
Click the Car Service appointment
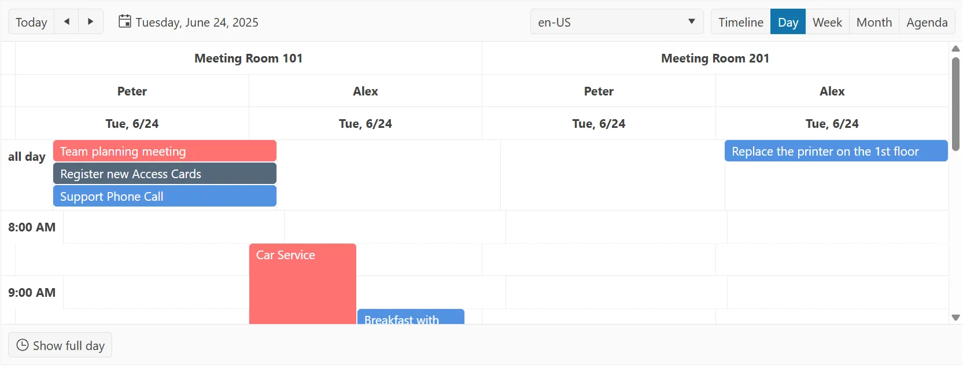tap(302, 278)
